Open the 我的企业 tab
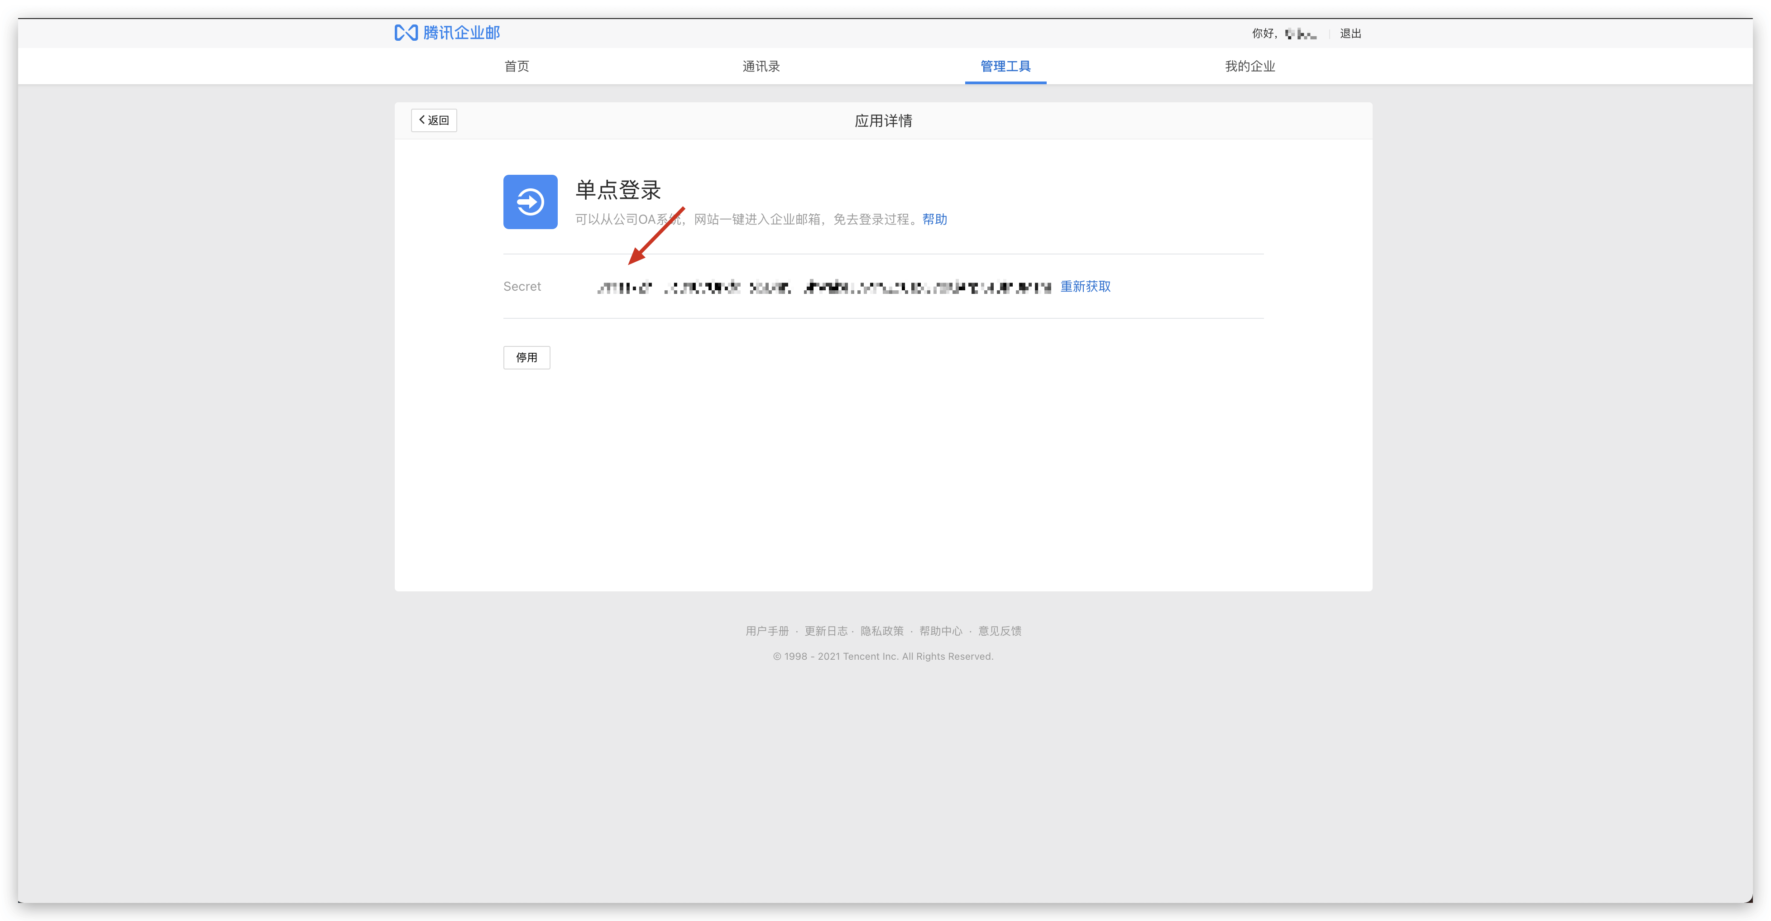 click(1249, 66)
